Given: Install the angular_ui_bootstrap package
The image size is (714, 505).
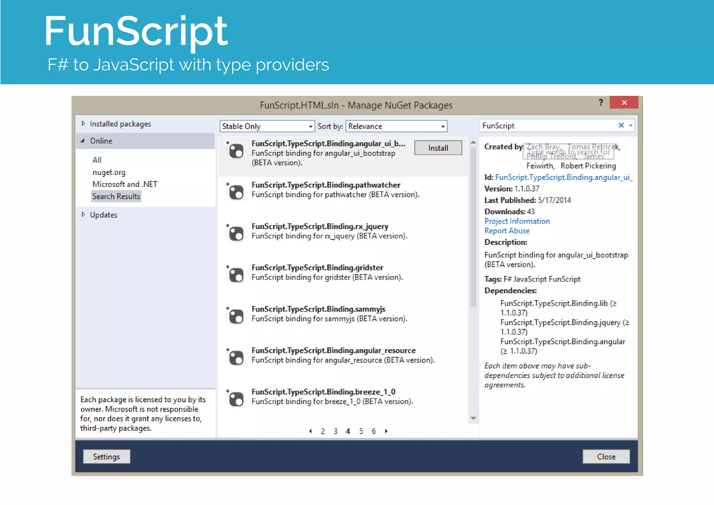Looking at the screenshot, I should (x=438, y=148).
